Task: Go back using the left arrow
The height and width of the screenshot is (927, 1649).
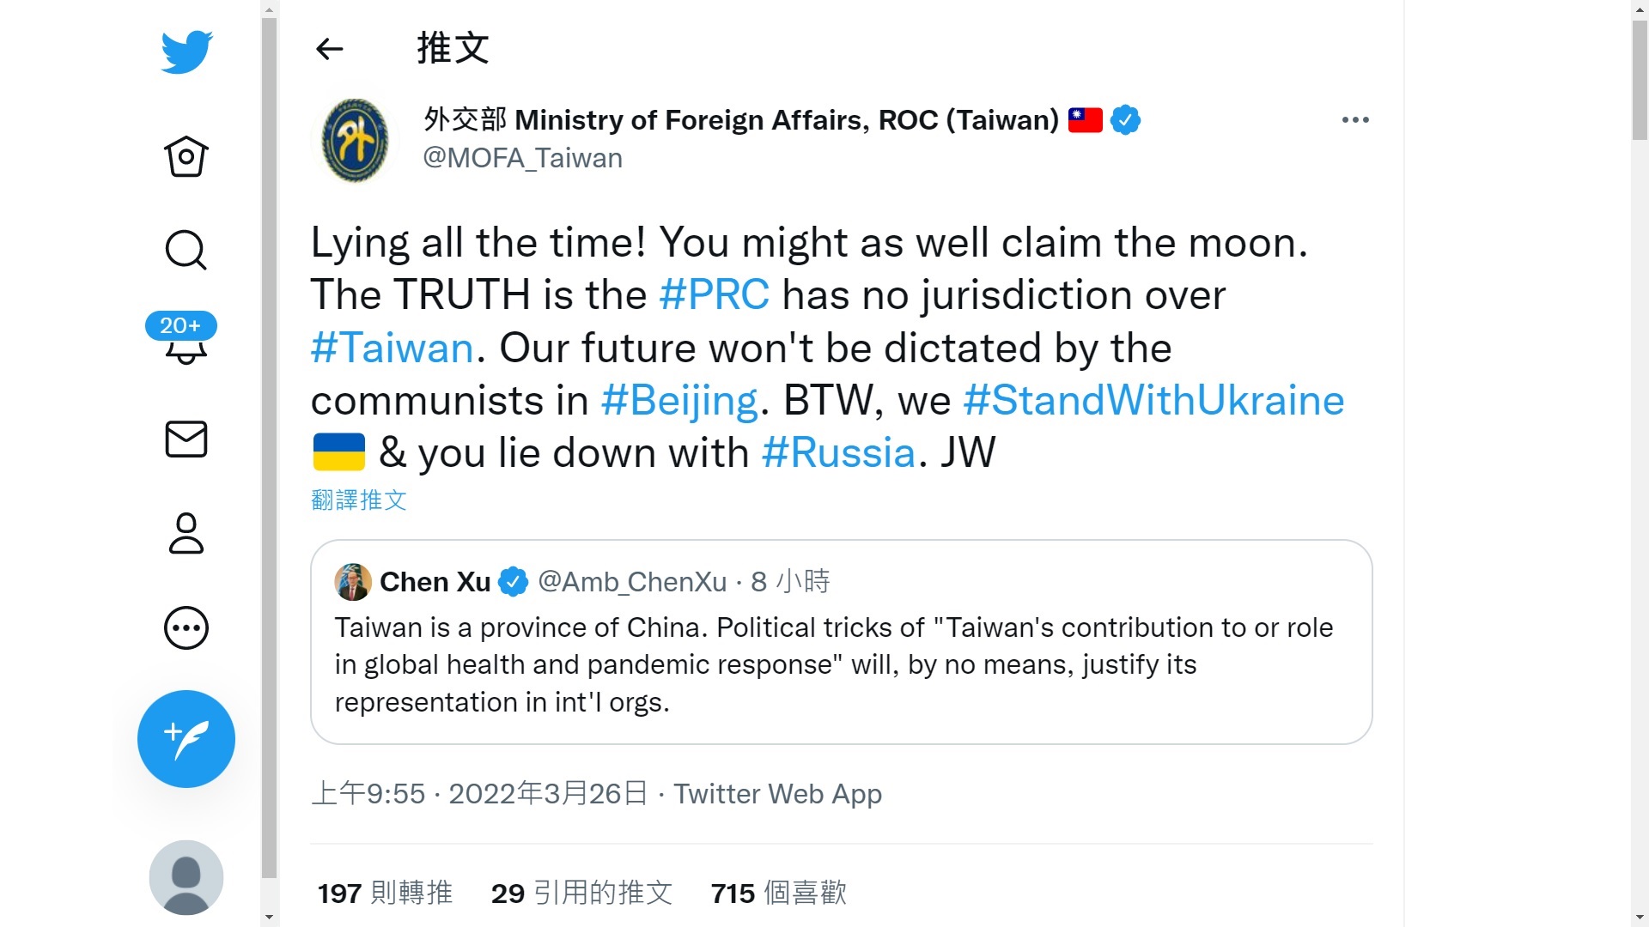Action: (x=330, y=49)
